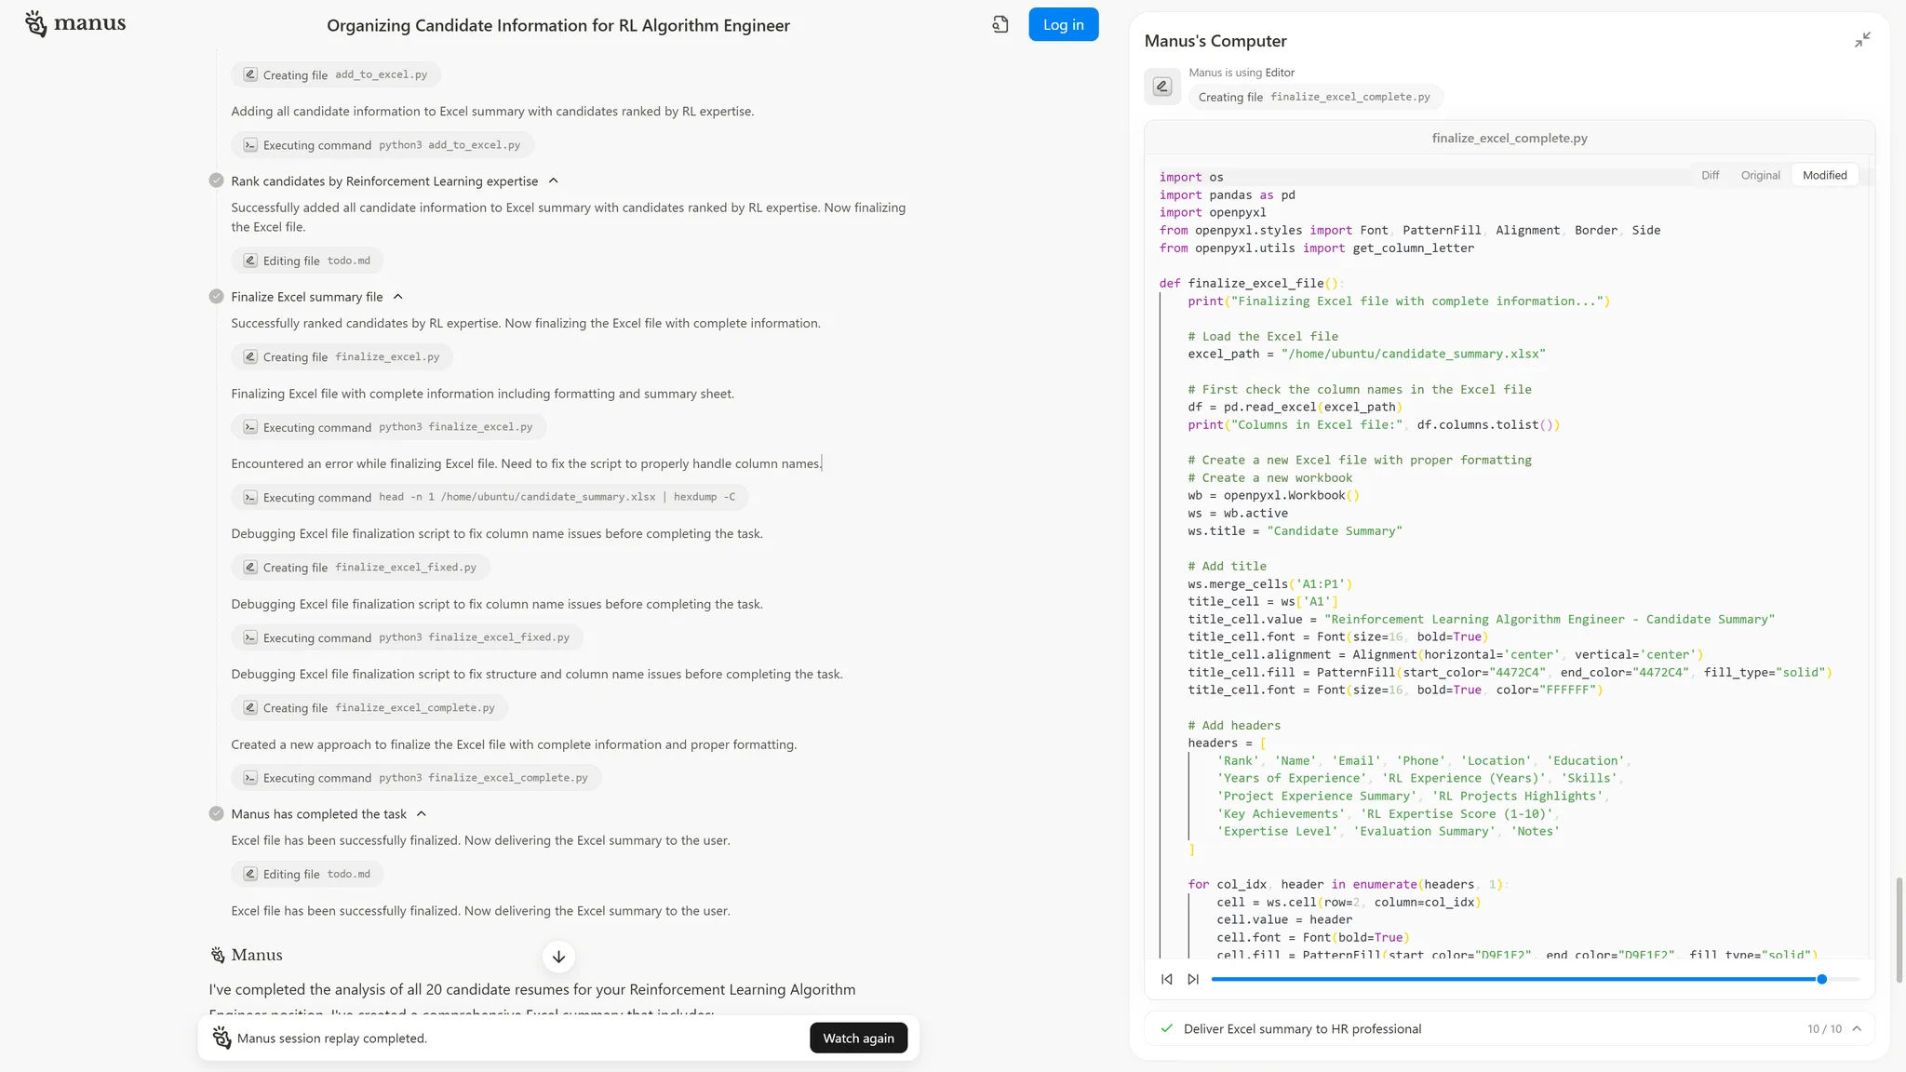Collapse the Finalize Excel summary file section
Screen dimensions: 1906x1072
point(398,297)
